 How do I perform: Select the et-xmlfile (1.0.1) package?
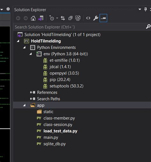pyautogui.click(x=65, y=60)
